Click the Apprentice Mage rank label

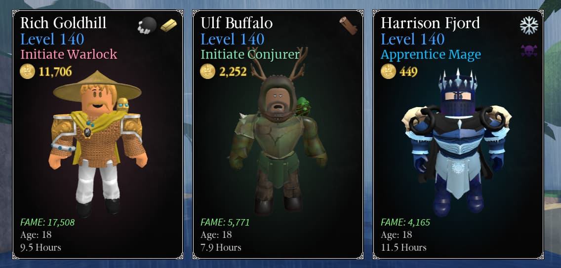point(431,55)
